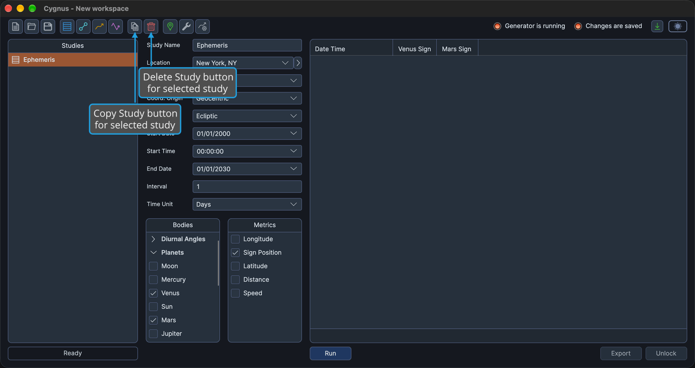The height and width of the screenshot is (368, 695).
Task: Open the 01/01/2000 start date picker
Action: (247, 134)
